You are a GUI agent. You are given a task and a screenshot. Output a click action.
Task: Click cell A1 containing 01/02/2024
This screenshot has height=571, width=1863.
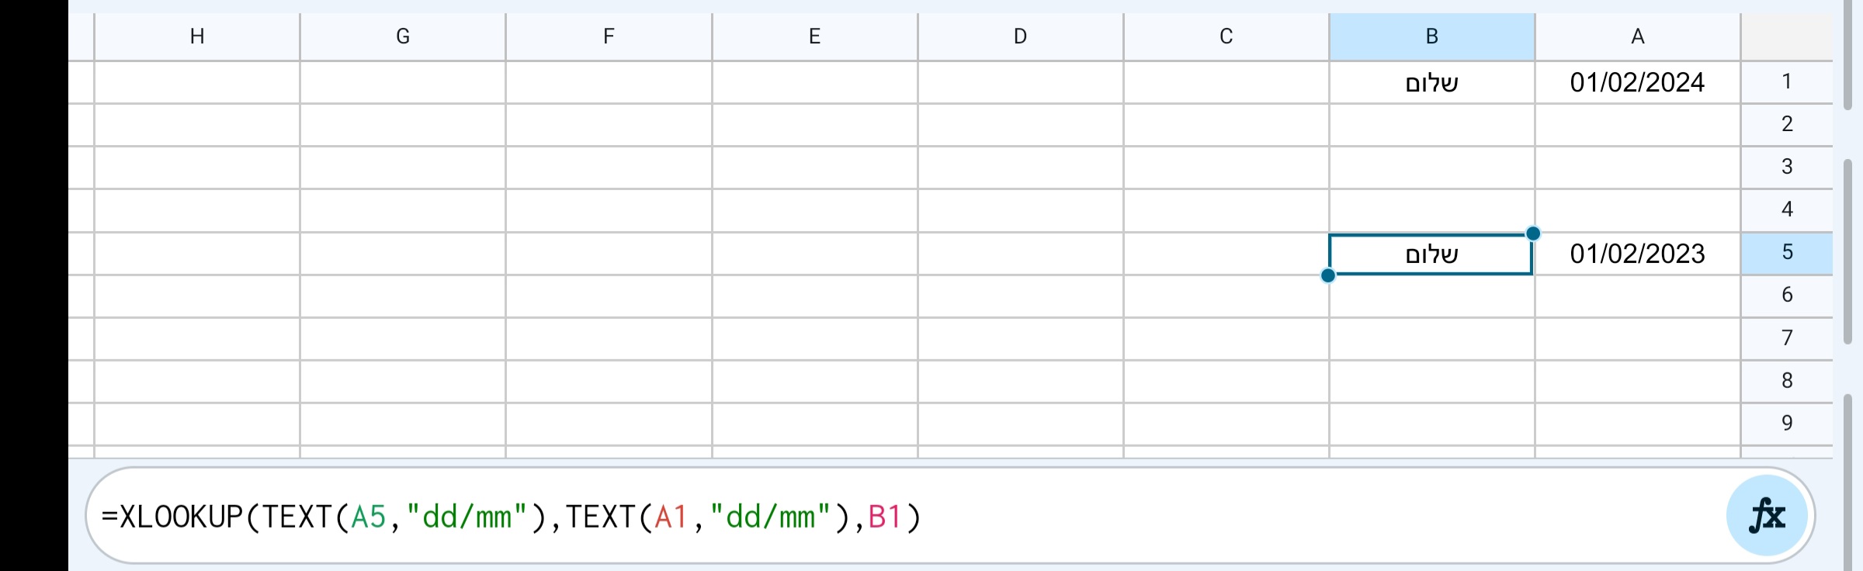[x=1637, y=82]
